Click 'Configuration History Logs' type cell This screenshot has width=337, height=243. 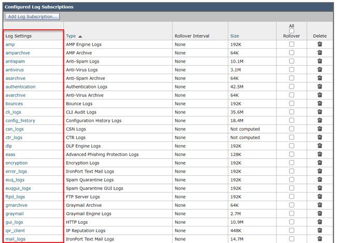93,121
